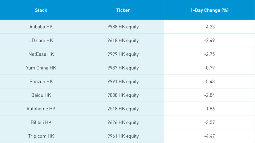Click the Ticker column header

(x=123, y=10)
